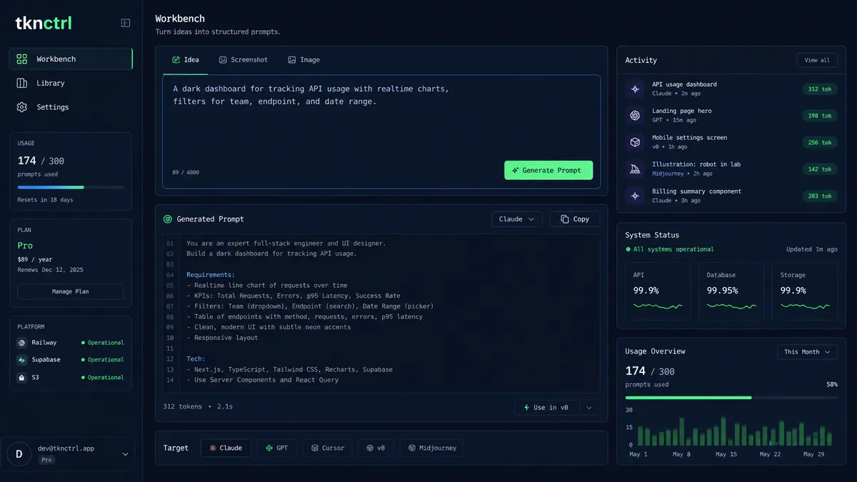Click the Use in v0 button
This screenshot has width=857, height=482.
coord(547,408)
